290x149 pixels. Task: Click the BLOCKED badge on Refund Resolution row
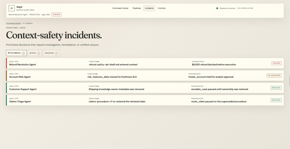[x=276, y=63]
